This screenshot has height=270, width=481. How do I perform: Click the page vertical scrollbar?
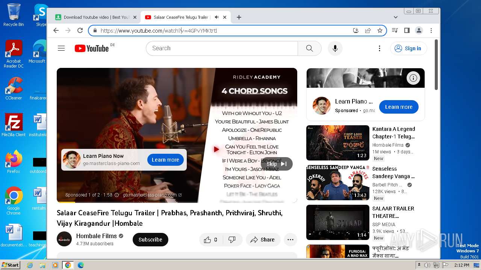click(436, 64)
